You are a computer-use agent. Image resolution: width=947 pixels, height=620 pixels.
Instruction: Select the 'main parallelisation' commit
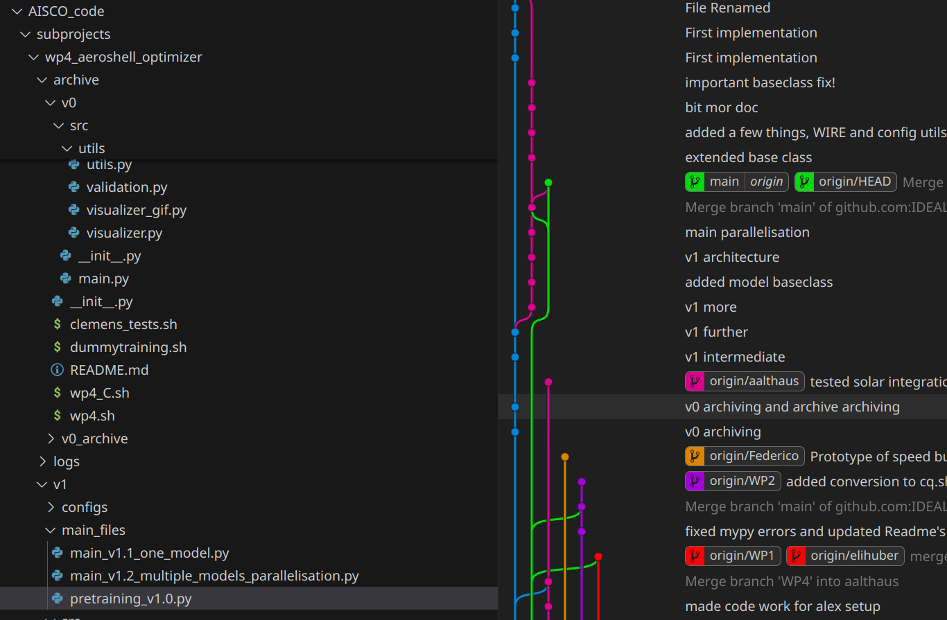pos(747,232)
